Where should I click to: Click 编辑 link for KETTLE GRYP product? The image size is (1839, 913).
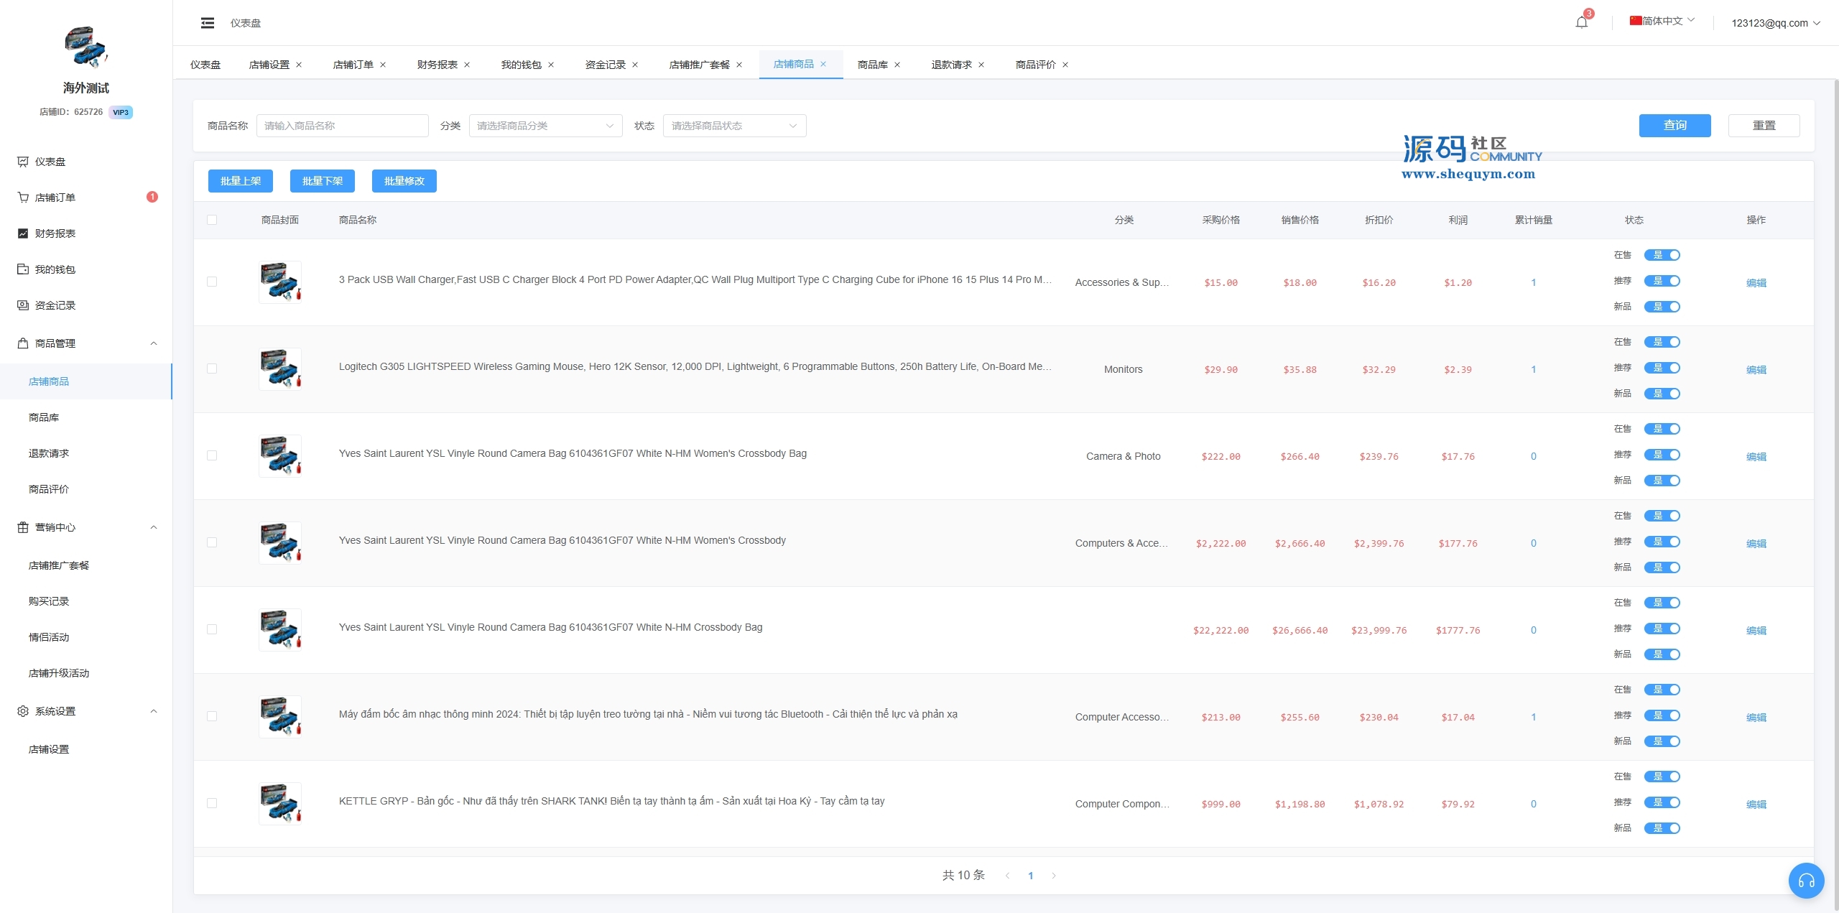point(1756,804)
